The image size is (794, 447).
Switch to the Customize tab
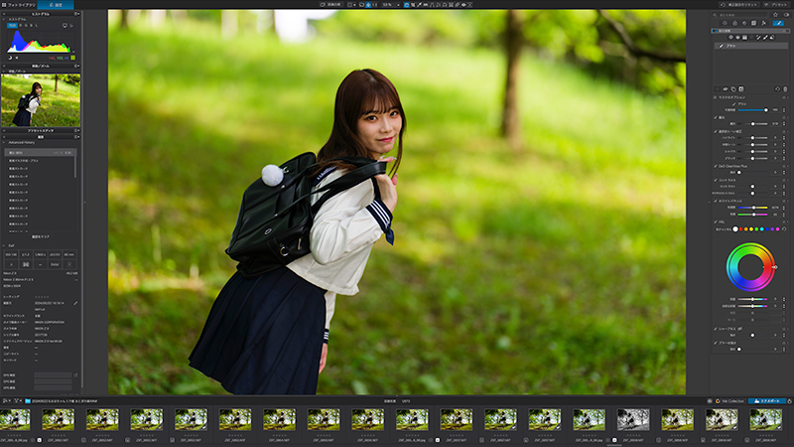56,5
